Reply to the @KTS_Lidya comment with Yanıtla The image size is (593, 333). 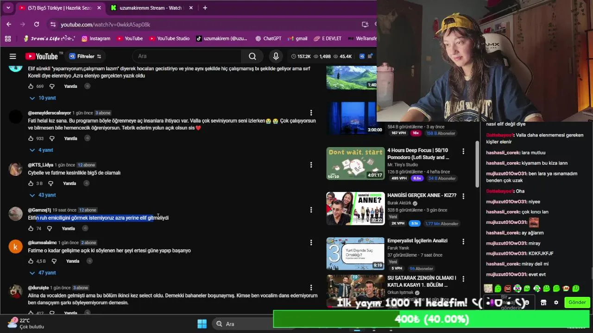click(69, 184)
